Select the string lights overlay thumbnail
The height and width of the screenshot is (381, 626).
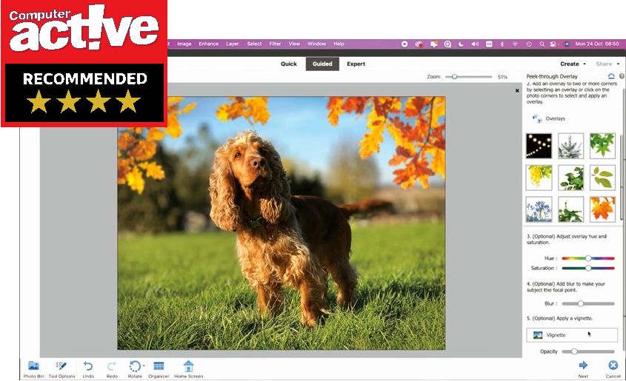pos(539,146)
